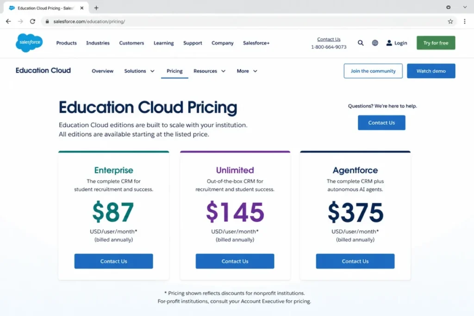Click the lock site info icon

click(x=47, y=21)
